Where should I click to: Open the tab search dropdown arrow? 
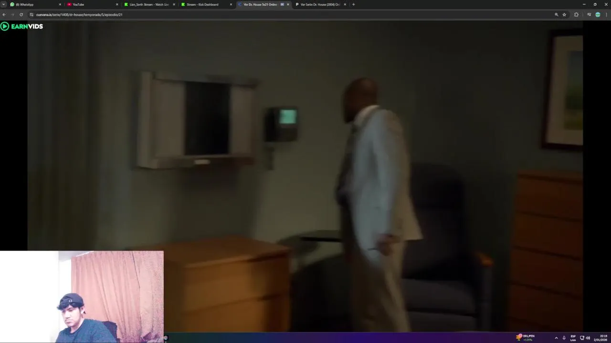point(4,4)
